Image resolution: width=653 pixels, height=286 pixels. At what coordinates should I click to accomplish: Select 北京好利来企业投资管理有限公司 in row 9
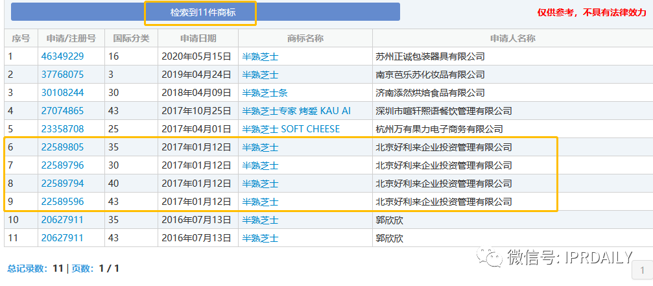point(444,202)
